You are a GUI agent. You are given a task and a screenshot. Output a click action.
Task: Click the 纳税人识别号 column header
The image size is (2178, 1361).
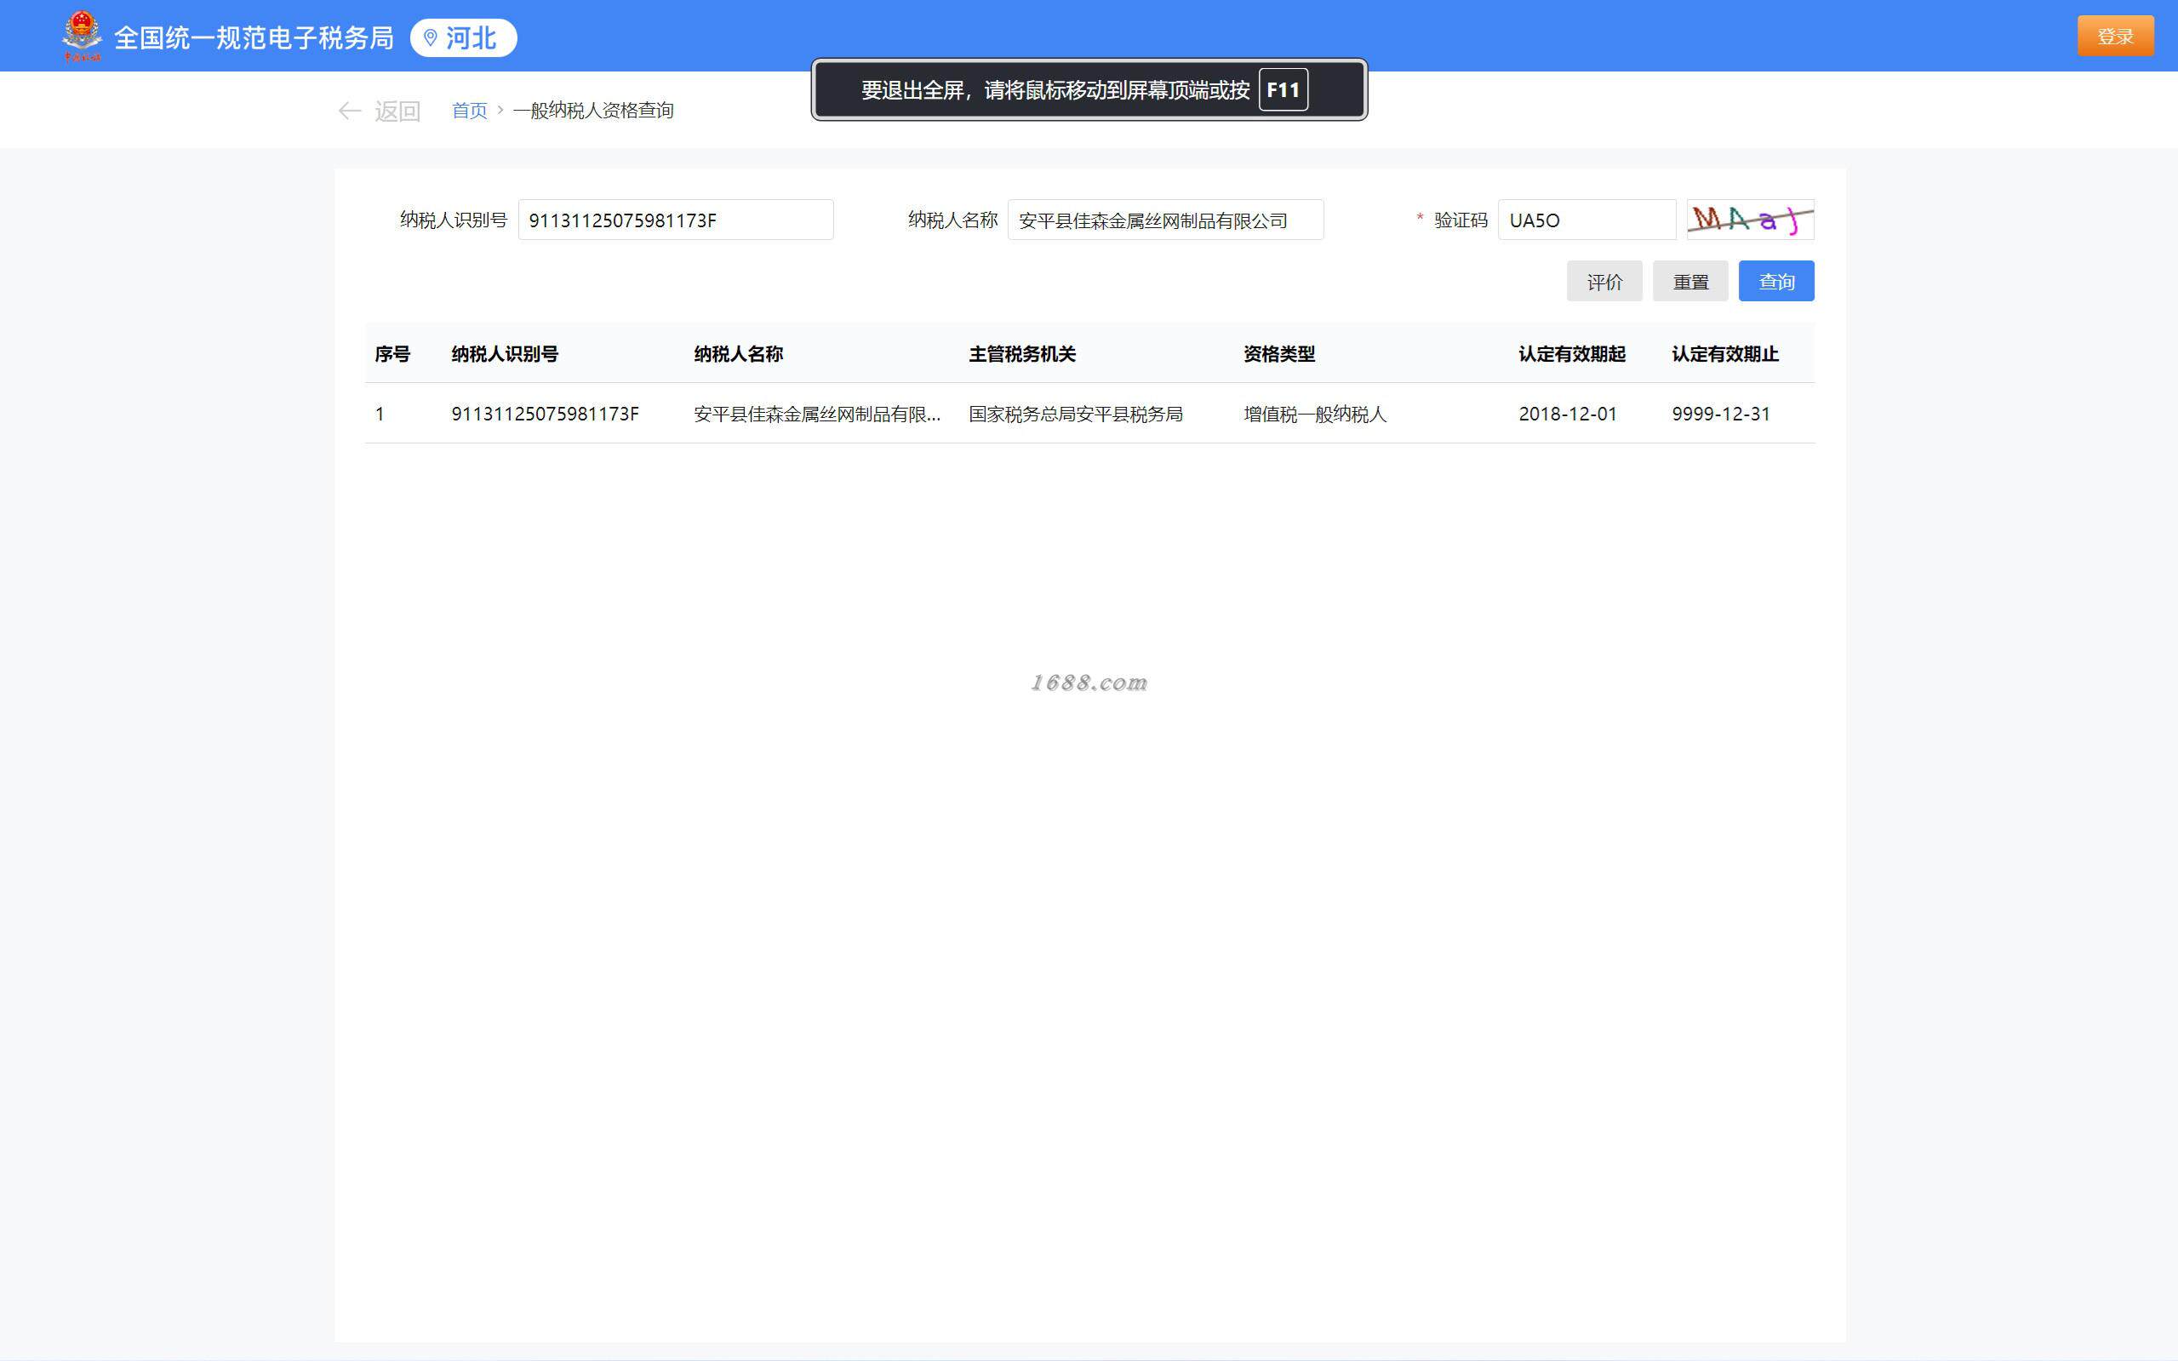pos(504,354)
